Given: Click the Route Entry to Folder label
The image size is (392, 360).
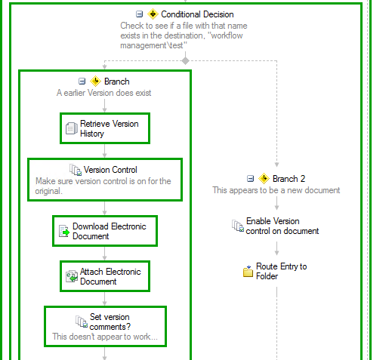Looking at the screenshot, I should pos(281,271).
